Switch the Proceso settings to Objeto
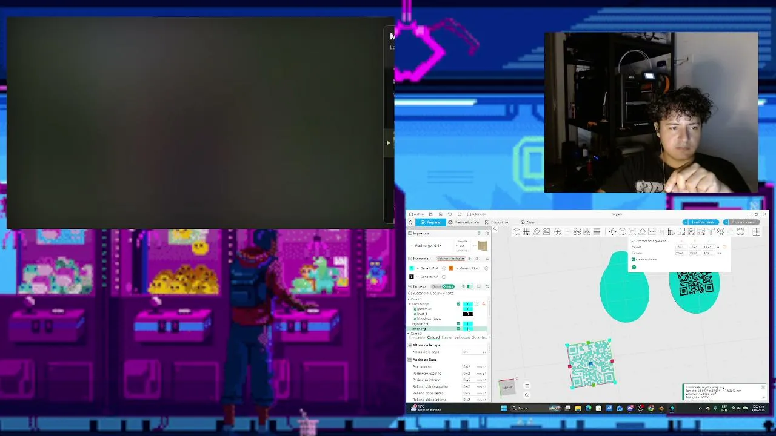The image size is (776, 436). click(448, 286)
